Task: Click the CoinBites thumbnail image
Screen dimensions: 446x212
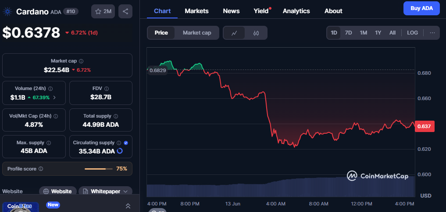Action: 21,207
